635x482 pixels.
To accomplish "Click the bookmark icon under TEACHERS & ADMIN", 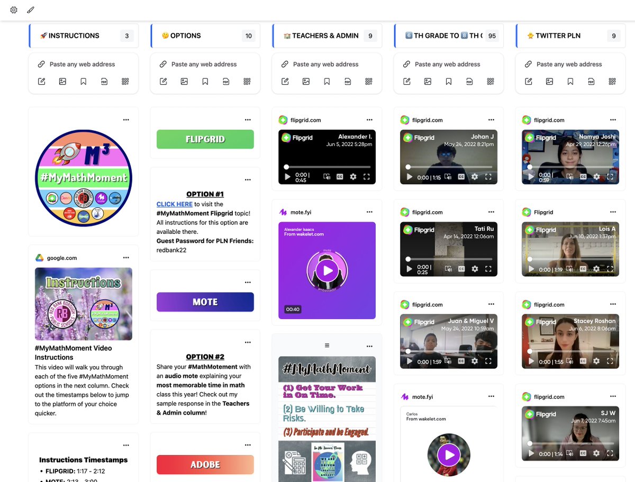I will (x=327, y=81).
